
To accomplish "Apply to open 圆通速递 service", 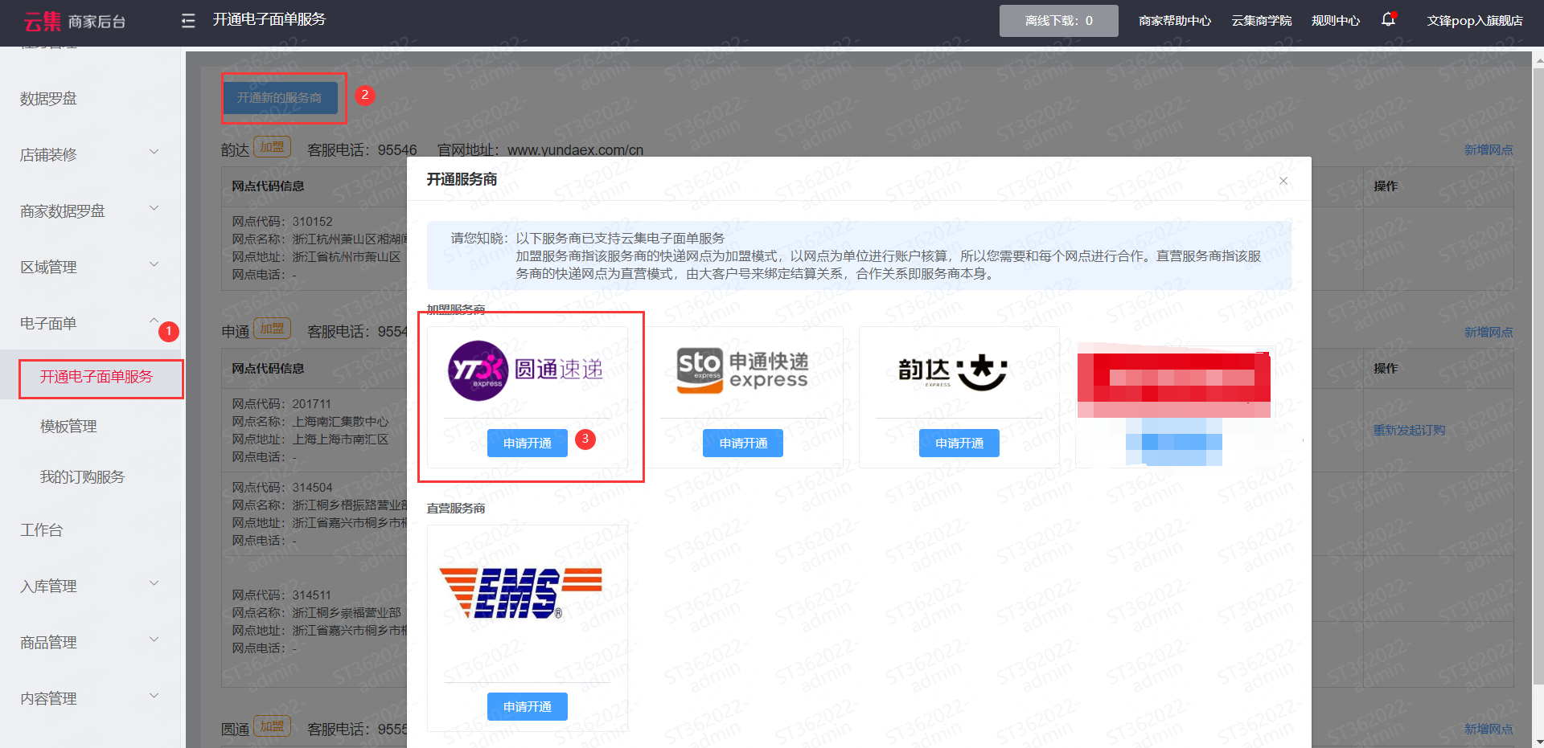I will pyautogui.click(x=528, y=443).
